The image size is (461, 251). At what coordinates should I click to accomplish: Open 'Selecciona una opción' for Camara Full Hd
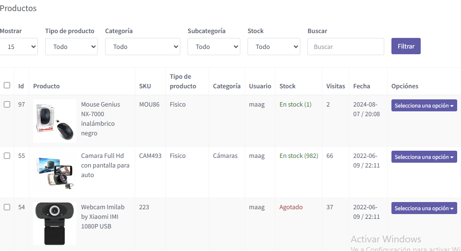coord(424,157)
